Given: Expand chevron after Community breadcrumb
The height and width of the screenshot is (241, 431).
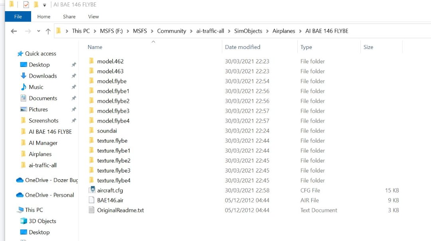Looking at the screenshot, I should [191, 31].
